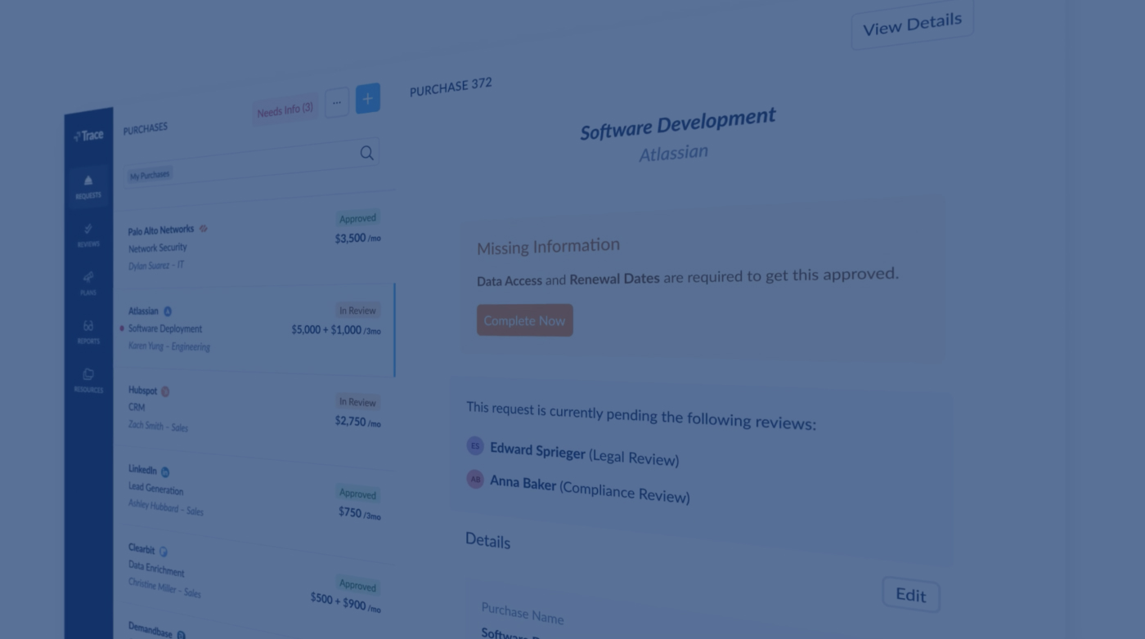Click Edward Sprieger's ES avatar
The width and height of the screenshot is (1145, 639).
(475, 445)
